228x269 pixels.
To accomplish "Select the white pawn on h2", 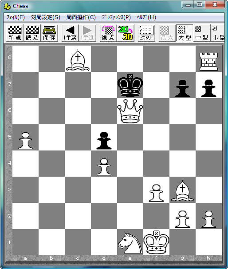I will (208, 219).
